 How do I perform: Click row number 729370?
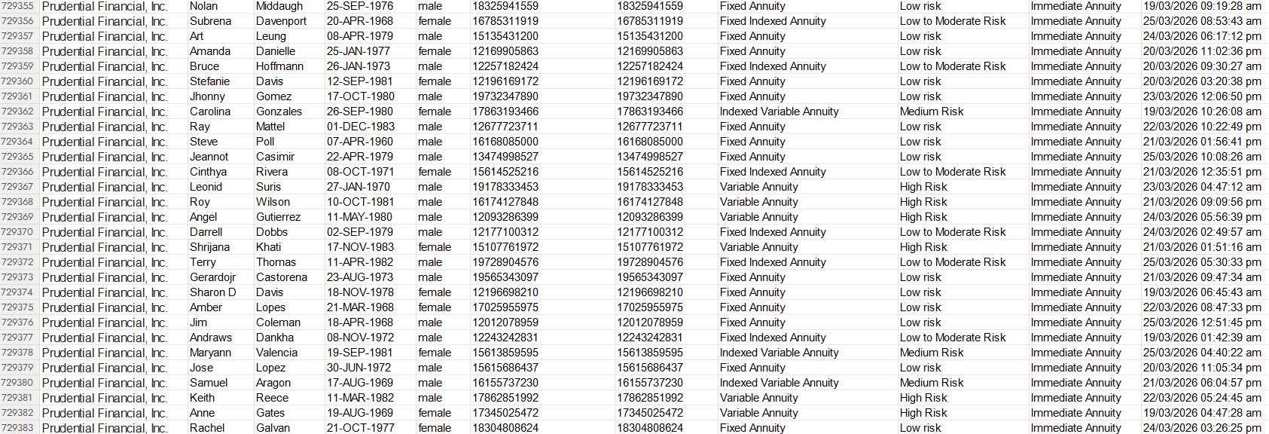click(17, 232)
